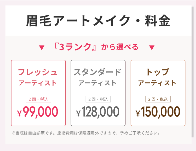Image resolution: width=196 pixels, height=151 pixels.
Task: Click アーティスト label in the gray card
Action: click(x=97, y=83)
